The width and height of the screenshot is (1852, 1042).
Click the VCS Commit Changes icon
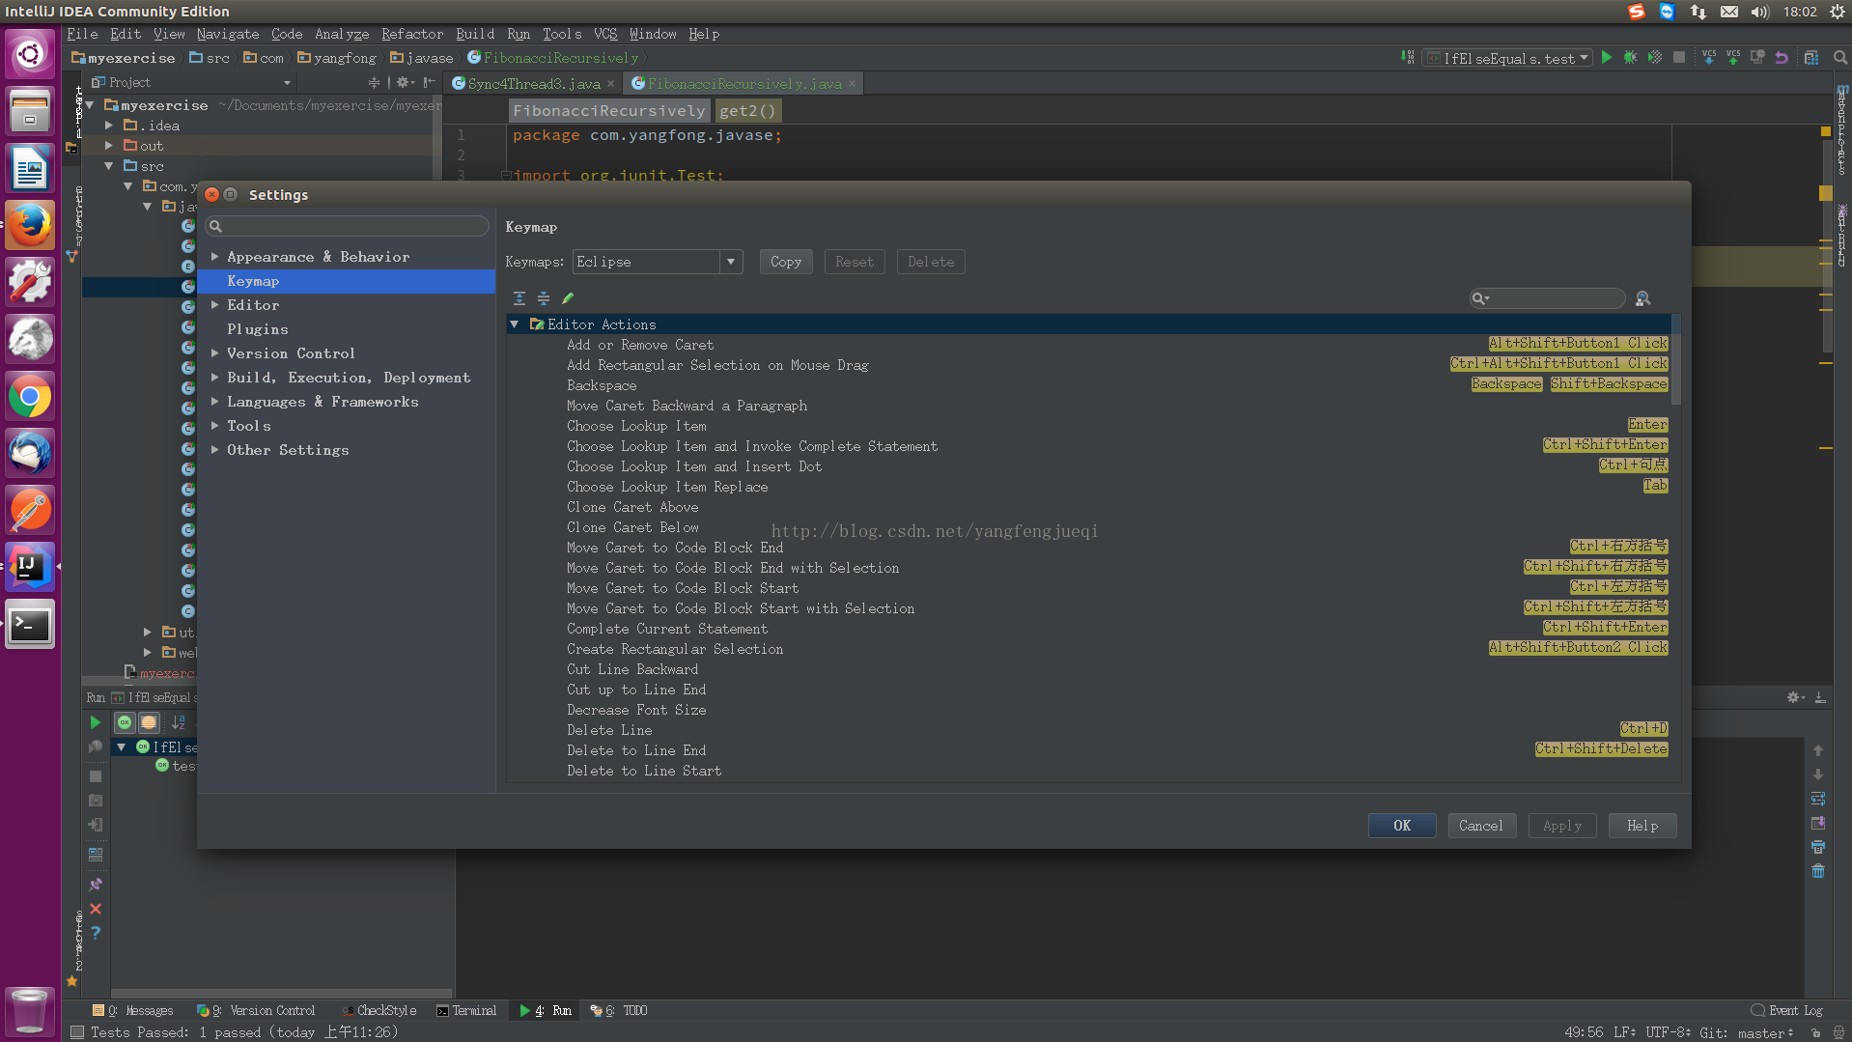(1733, 58)
